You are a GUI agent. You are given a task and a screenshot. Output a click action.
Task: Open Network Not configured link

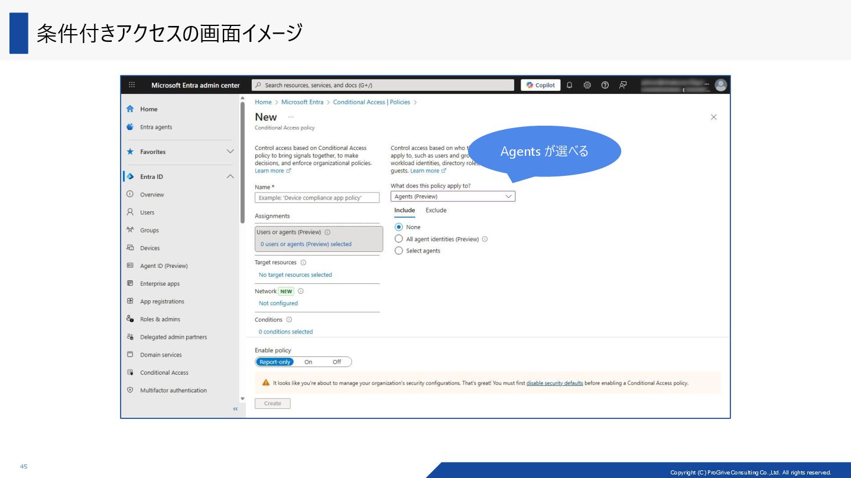click(x=278, y=303)
